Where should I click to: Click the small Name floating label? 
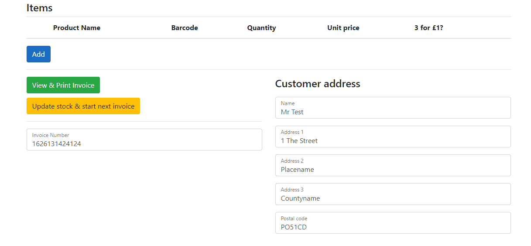coord(288,103)
